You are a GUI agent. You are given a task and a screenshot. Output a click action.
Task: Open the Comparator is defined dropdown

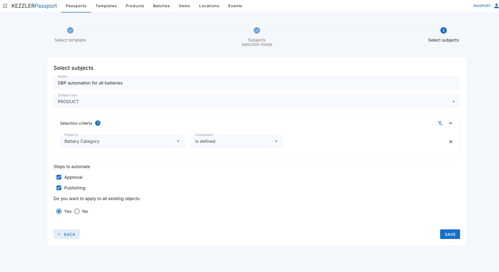point(237,141)
